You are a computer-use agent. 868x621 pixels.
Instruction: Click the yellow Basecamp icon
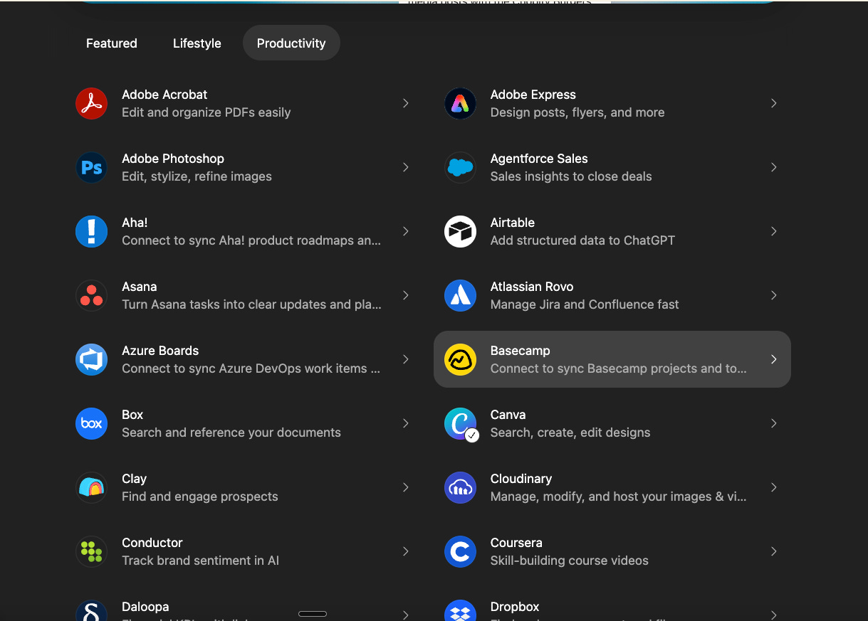pos(460,359)
